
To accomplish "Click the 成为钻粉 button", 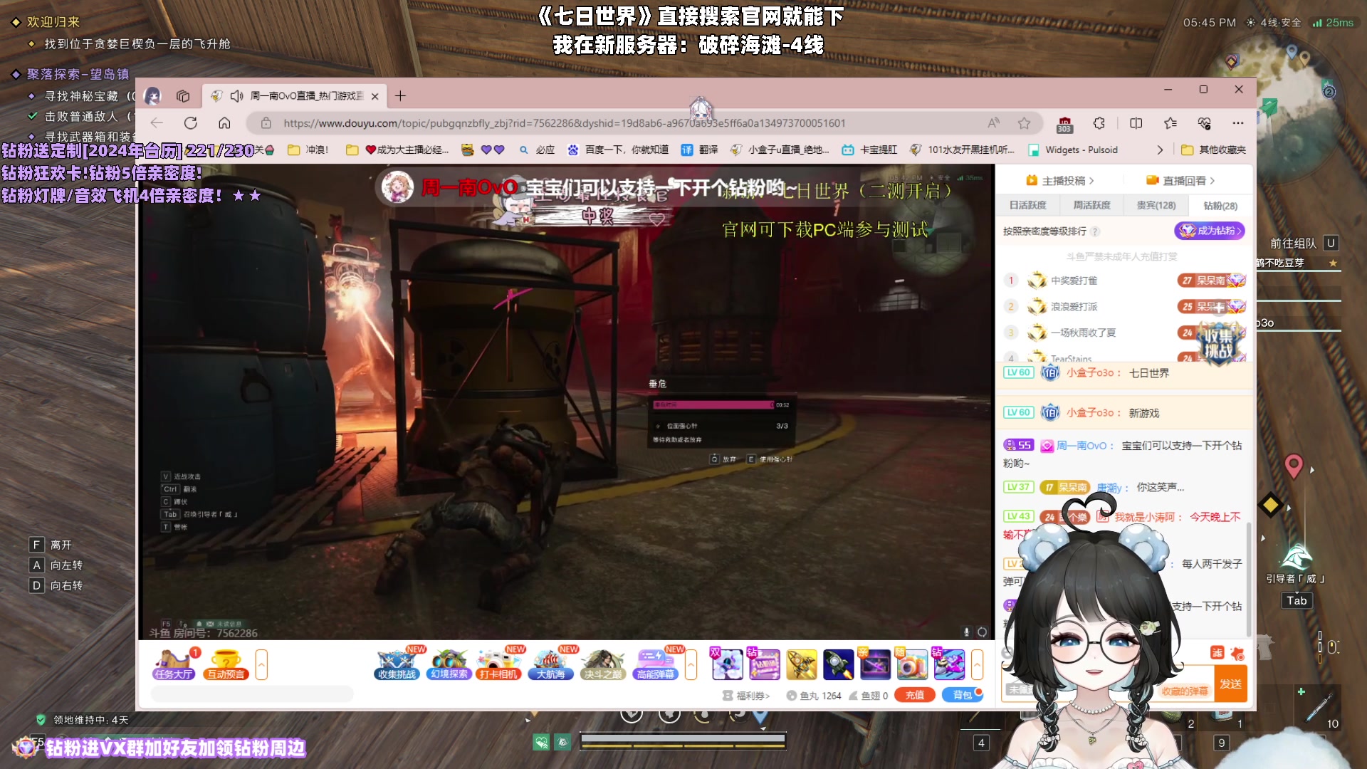I will tap(1209, 231).
